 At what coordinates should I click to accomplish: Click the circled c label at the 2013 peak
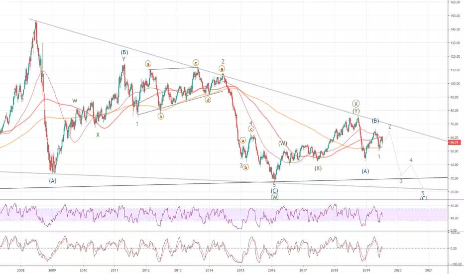pos(196,62)
